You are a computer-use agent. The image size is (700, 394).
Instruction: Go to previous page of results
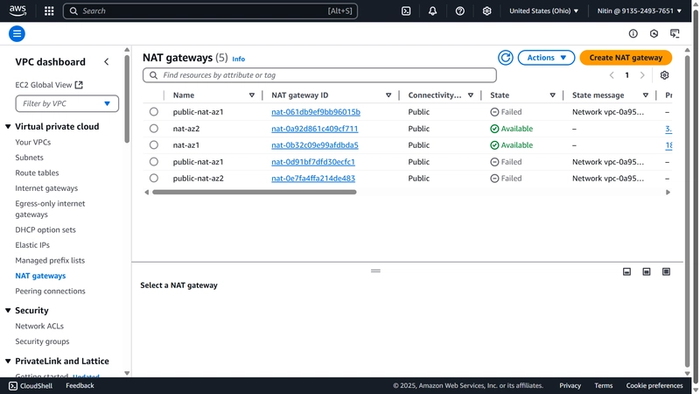pos(612,75)
